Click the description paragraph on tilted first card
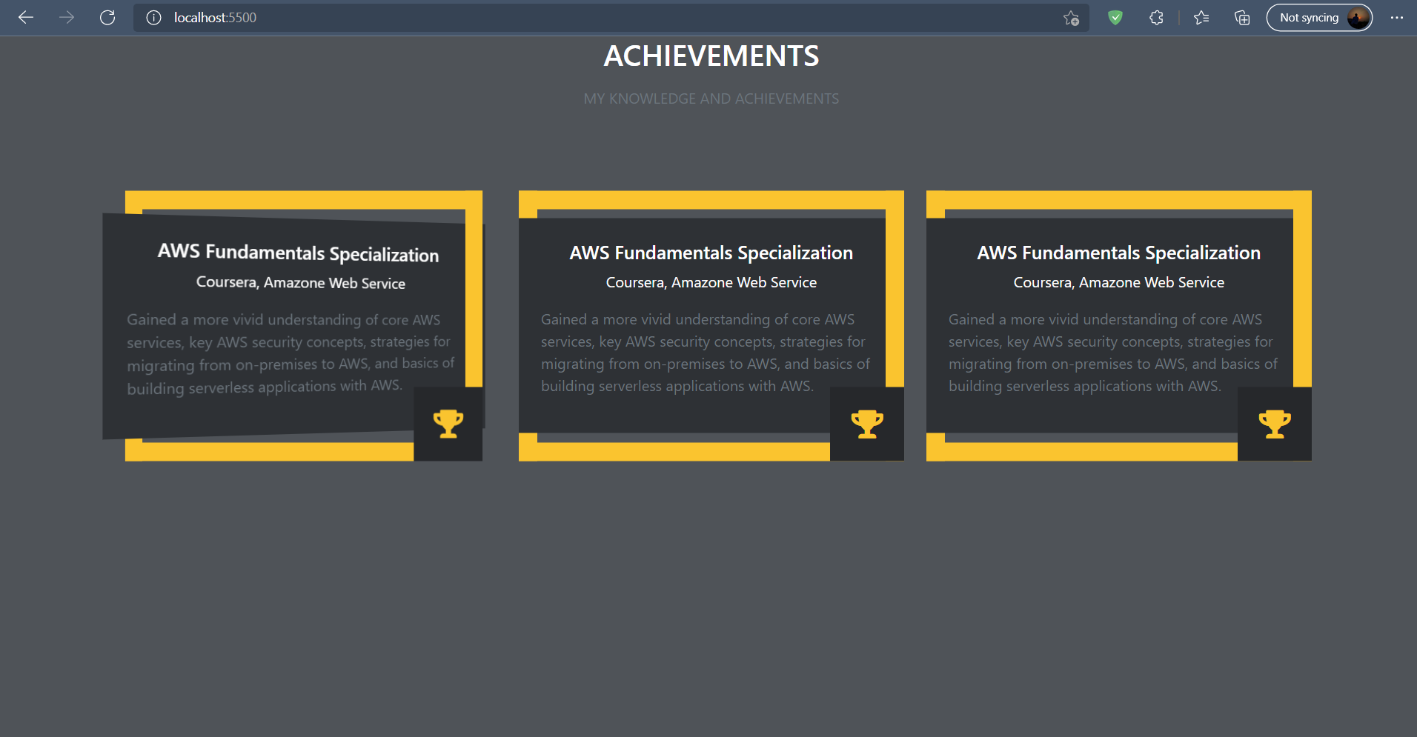Viewport: 1417px width, 737px height. [291, 353]
